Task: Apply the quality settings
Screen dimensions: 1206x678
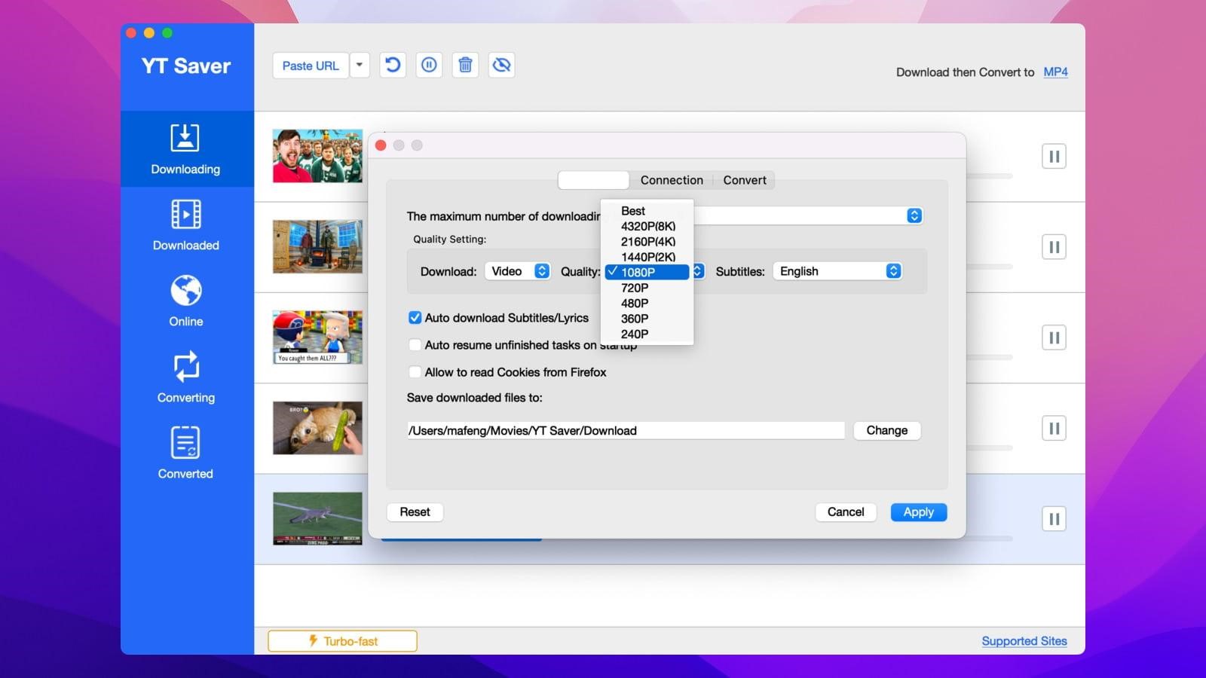Action: coord(918,512)
